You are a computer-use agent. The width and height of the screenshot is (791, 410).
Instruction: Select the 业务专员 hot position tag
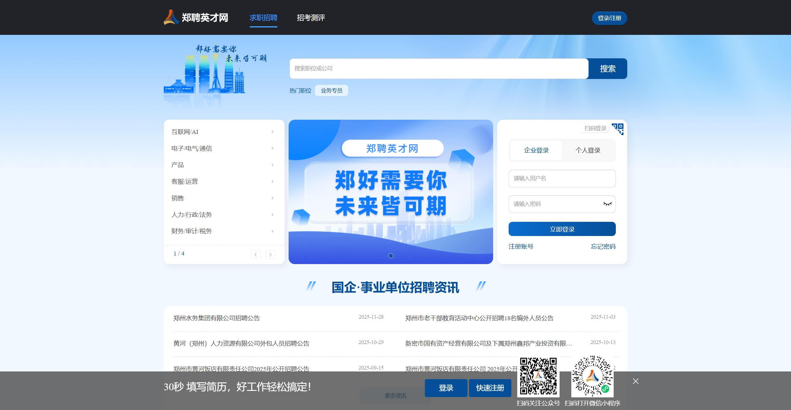click(x=331, y=91)
